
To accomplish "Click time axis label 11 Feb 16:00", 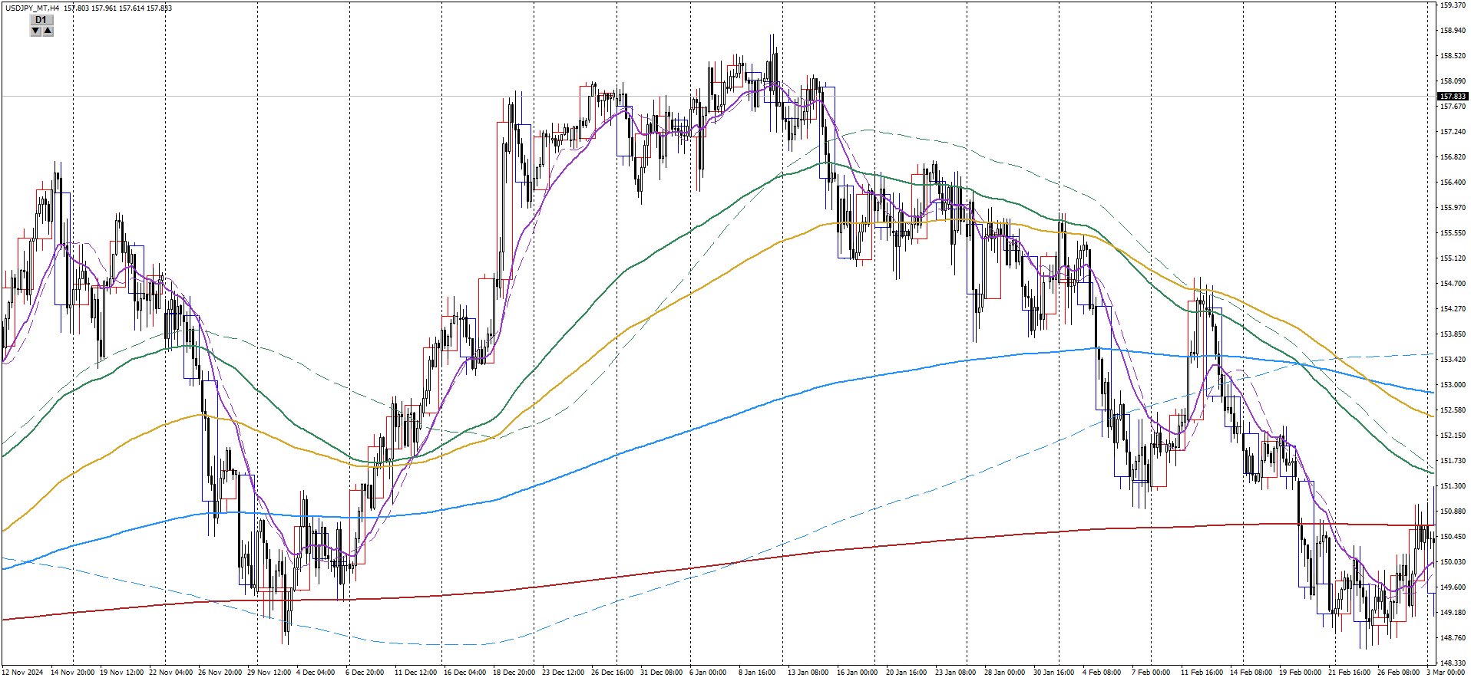I will (x=1202, y=673).
